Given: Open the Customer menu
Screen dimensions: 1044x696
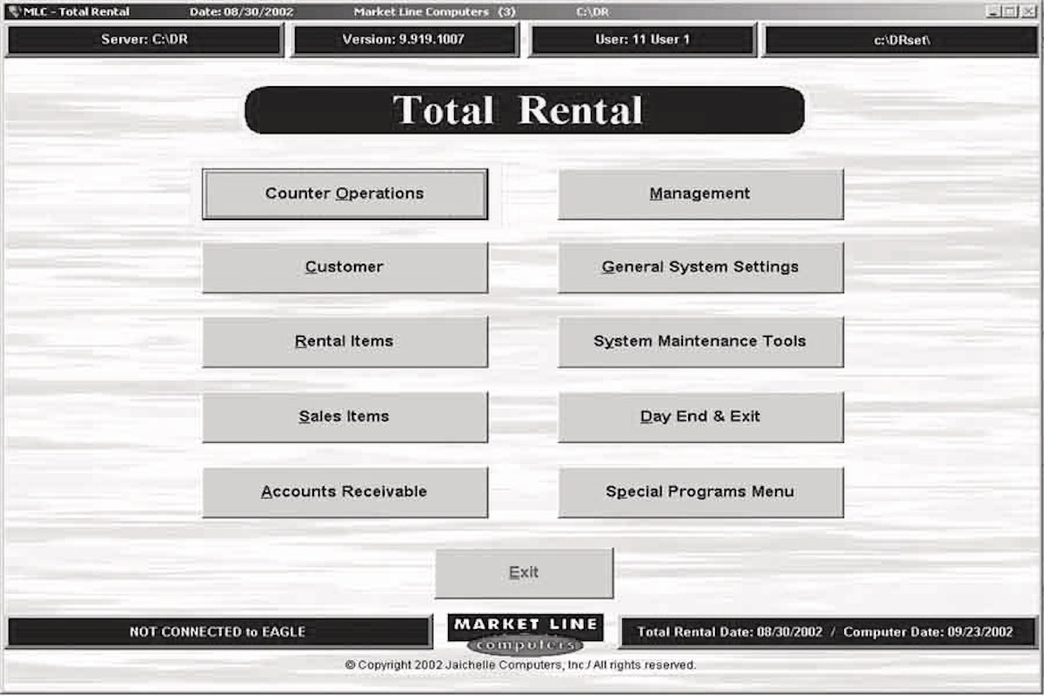Looking at the screenshot, I should tap(345, 267).
